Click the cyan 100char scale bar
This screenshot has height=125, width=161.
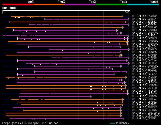click(x=112, y=123)
